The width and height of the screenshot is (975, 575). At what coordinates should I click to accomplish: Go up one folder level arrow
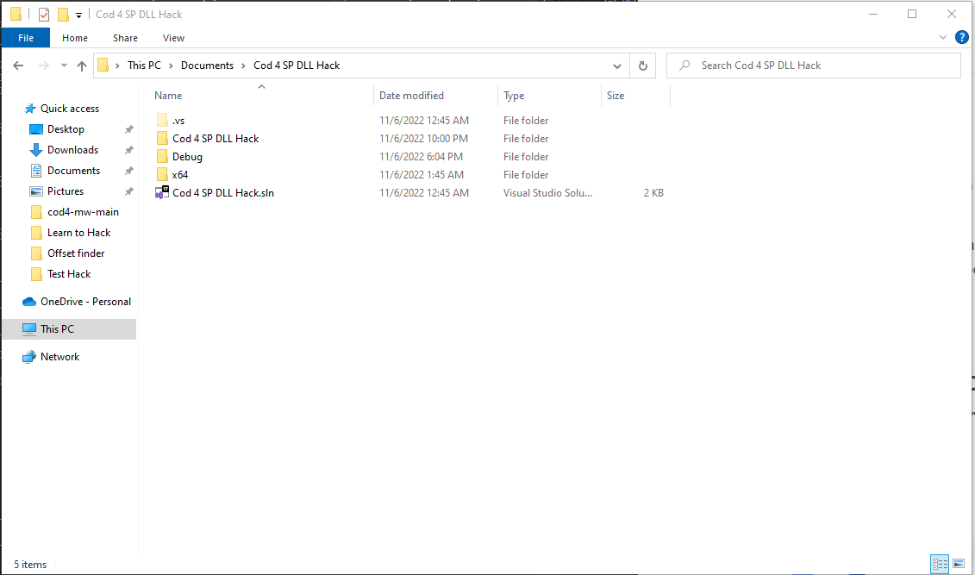tap(81, 66)
